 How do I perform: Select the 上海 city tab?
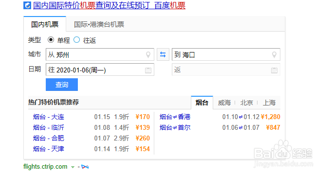269,103
